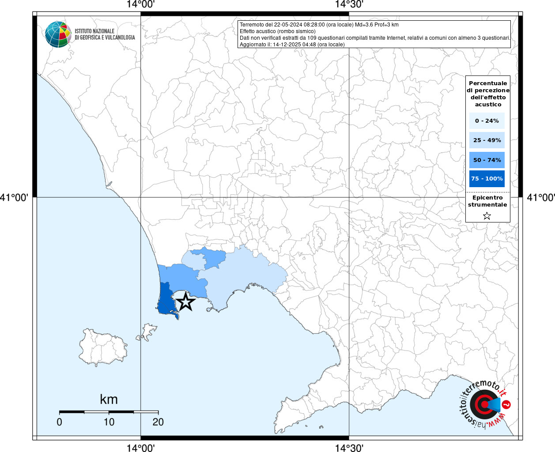Click the 'Dati non verificati' questionnaire line
The height and width of the screenshot is (452, 555).
tap(375, 38)
